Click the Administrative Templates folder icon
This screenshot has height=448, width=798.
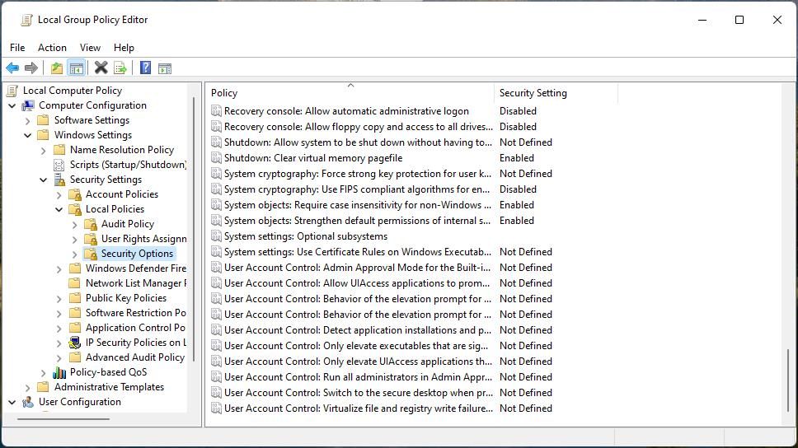(x=44, y=387)
